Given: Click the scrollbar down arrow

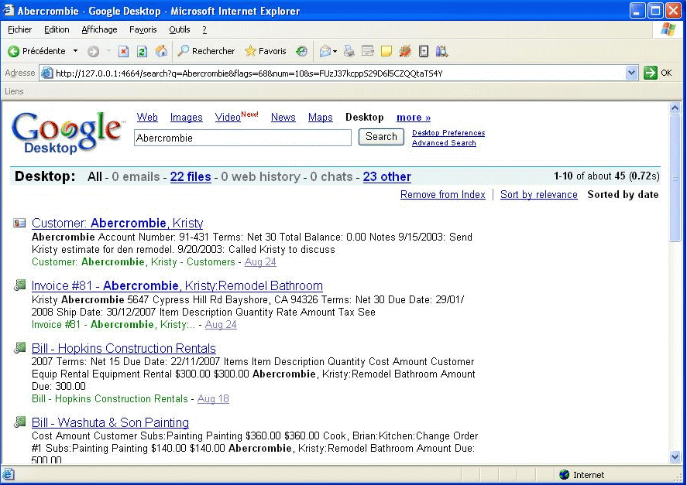Looking at the screenshot, I should click(x=675, y=457).
